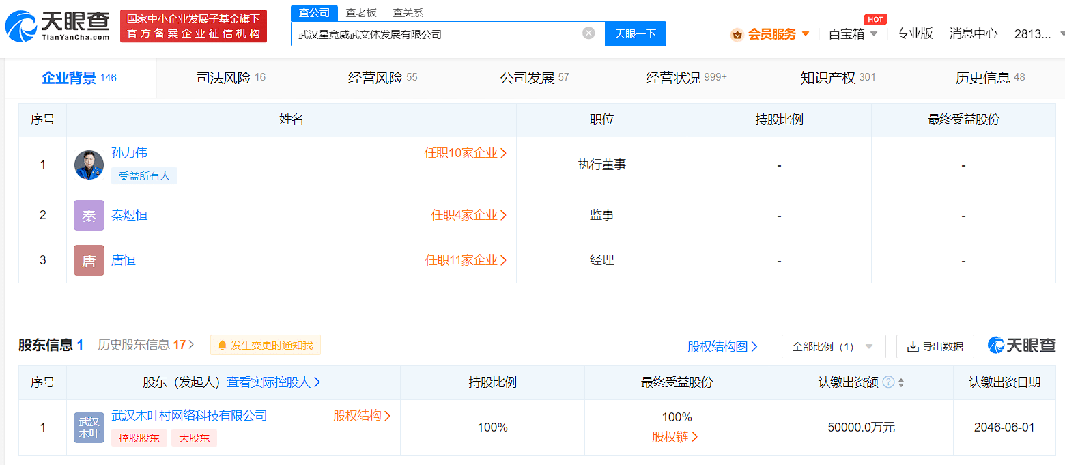This screenshot has width=1065, height=465.
Task: Click the 秦 avatar badge
Action: tap(89, 215)
